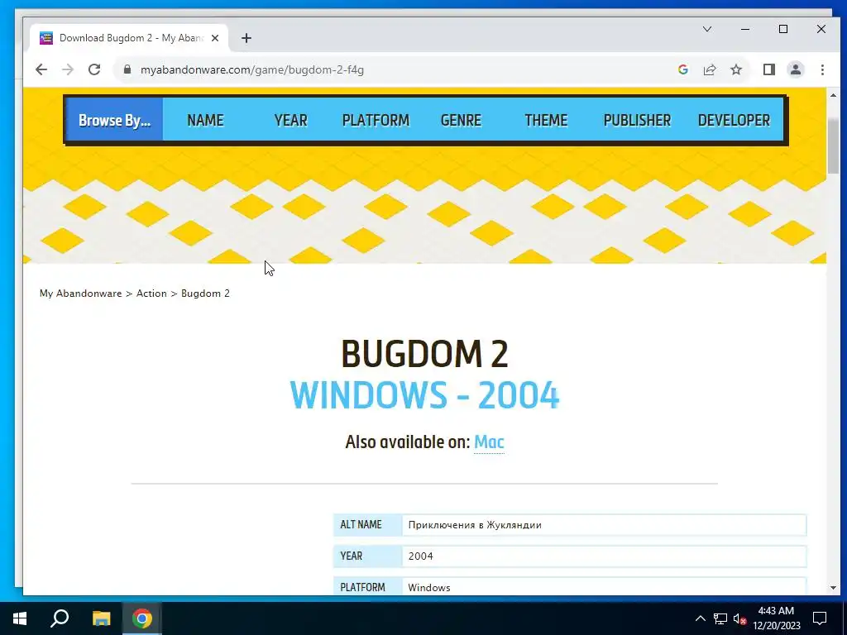Open the Mac version link

(489, 442)
